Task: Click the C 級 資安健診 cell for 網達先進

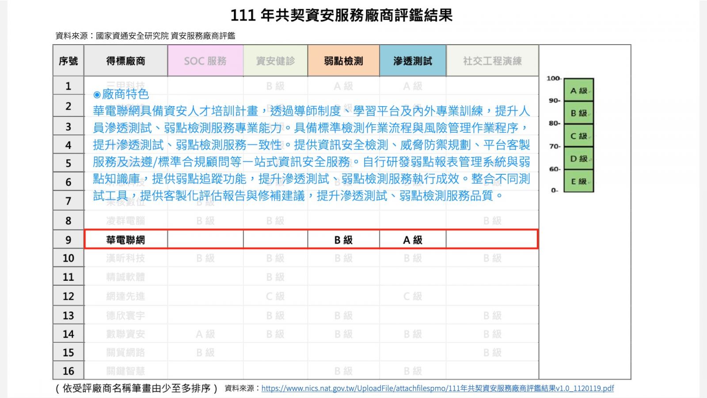Action: click(x=276, y=296)
